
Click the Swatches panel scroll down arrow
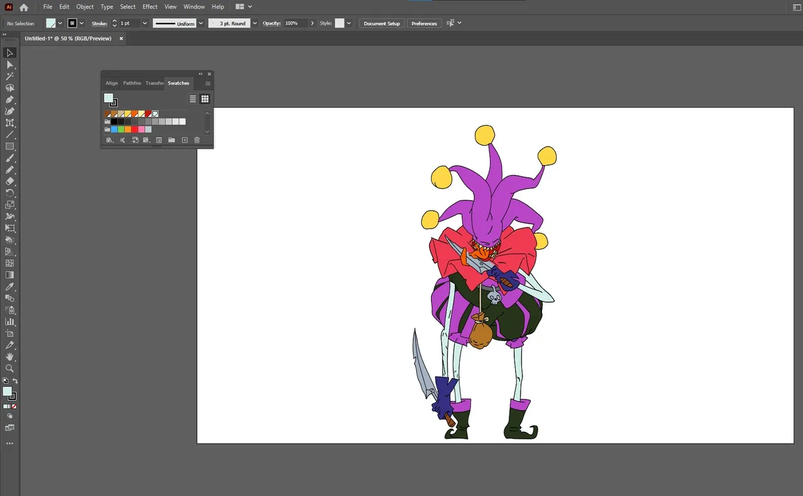207,132
